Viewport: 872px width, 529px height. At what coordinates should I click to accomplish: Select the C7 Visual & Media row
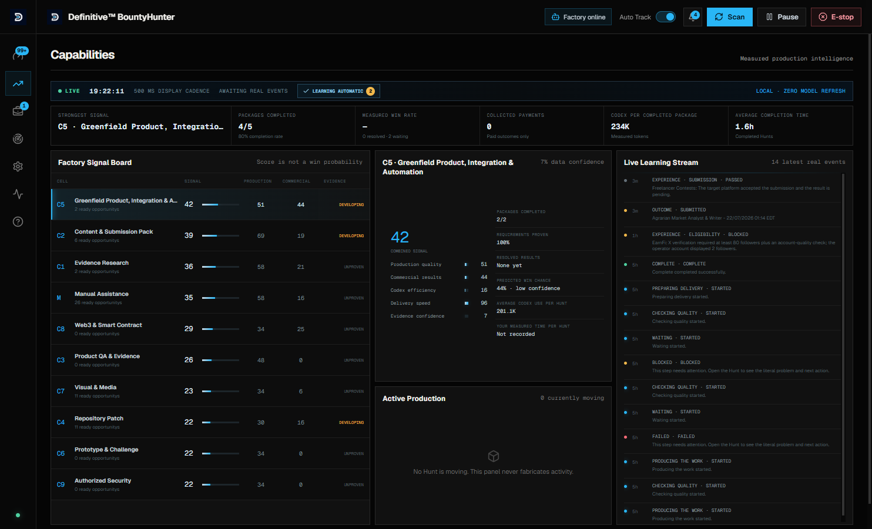coord(210,391)
